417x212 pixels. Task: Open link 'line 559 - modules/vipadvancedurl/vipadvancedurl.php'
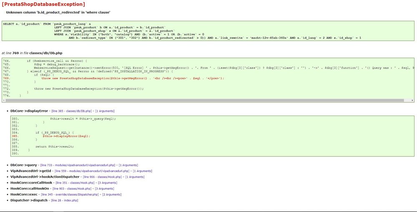click(92, 171)
